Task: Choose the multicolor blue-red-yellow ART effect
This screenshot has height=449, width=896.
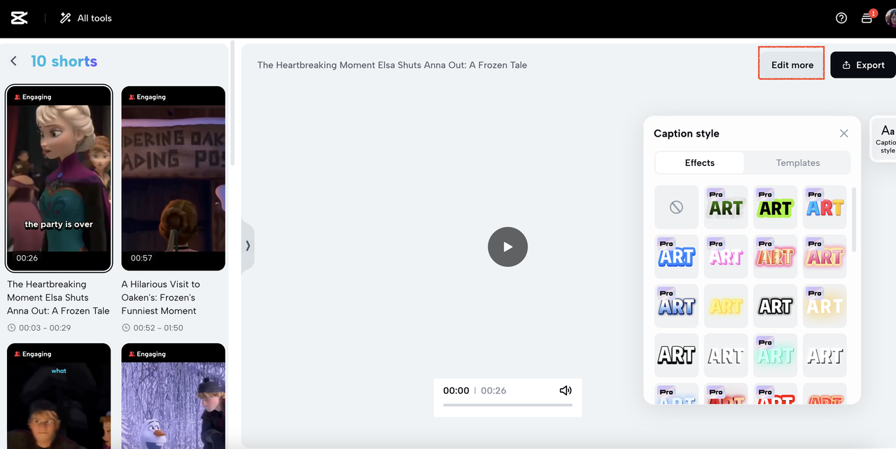Action: tap(825, 207)
